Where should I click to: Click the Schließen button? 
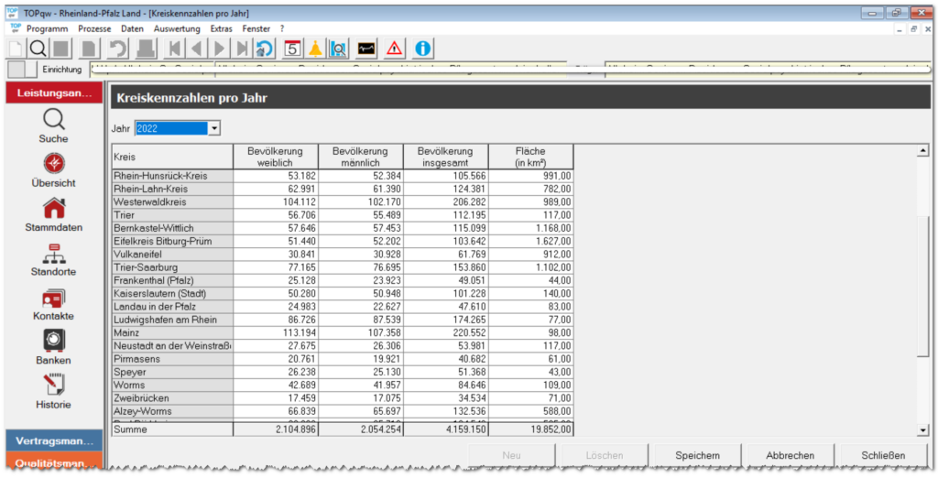coord(883,455)
